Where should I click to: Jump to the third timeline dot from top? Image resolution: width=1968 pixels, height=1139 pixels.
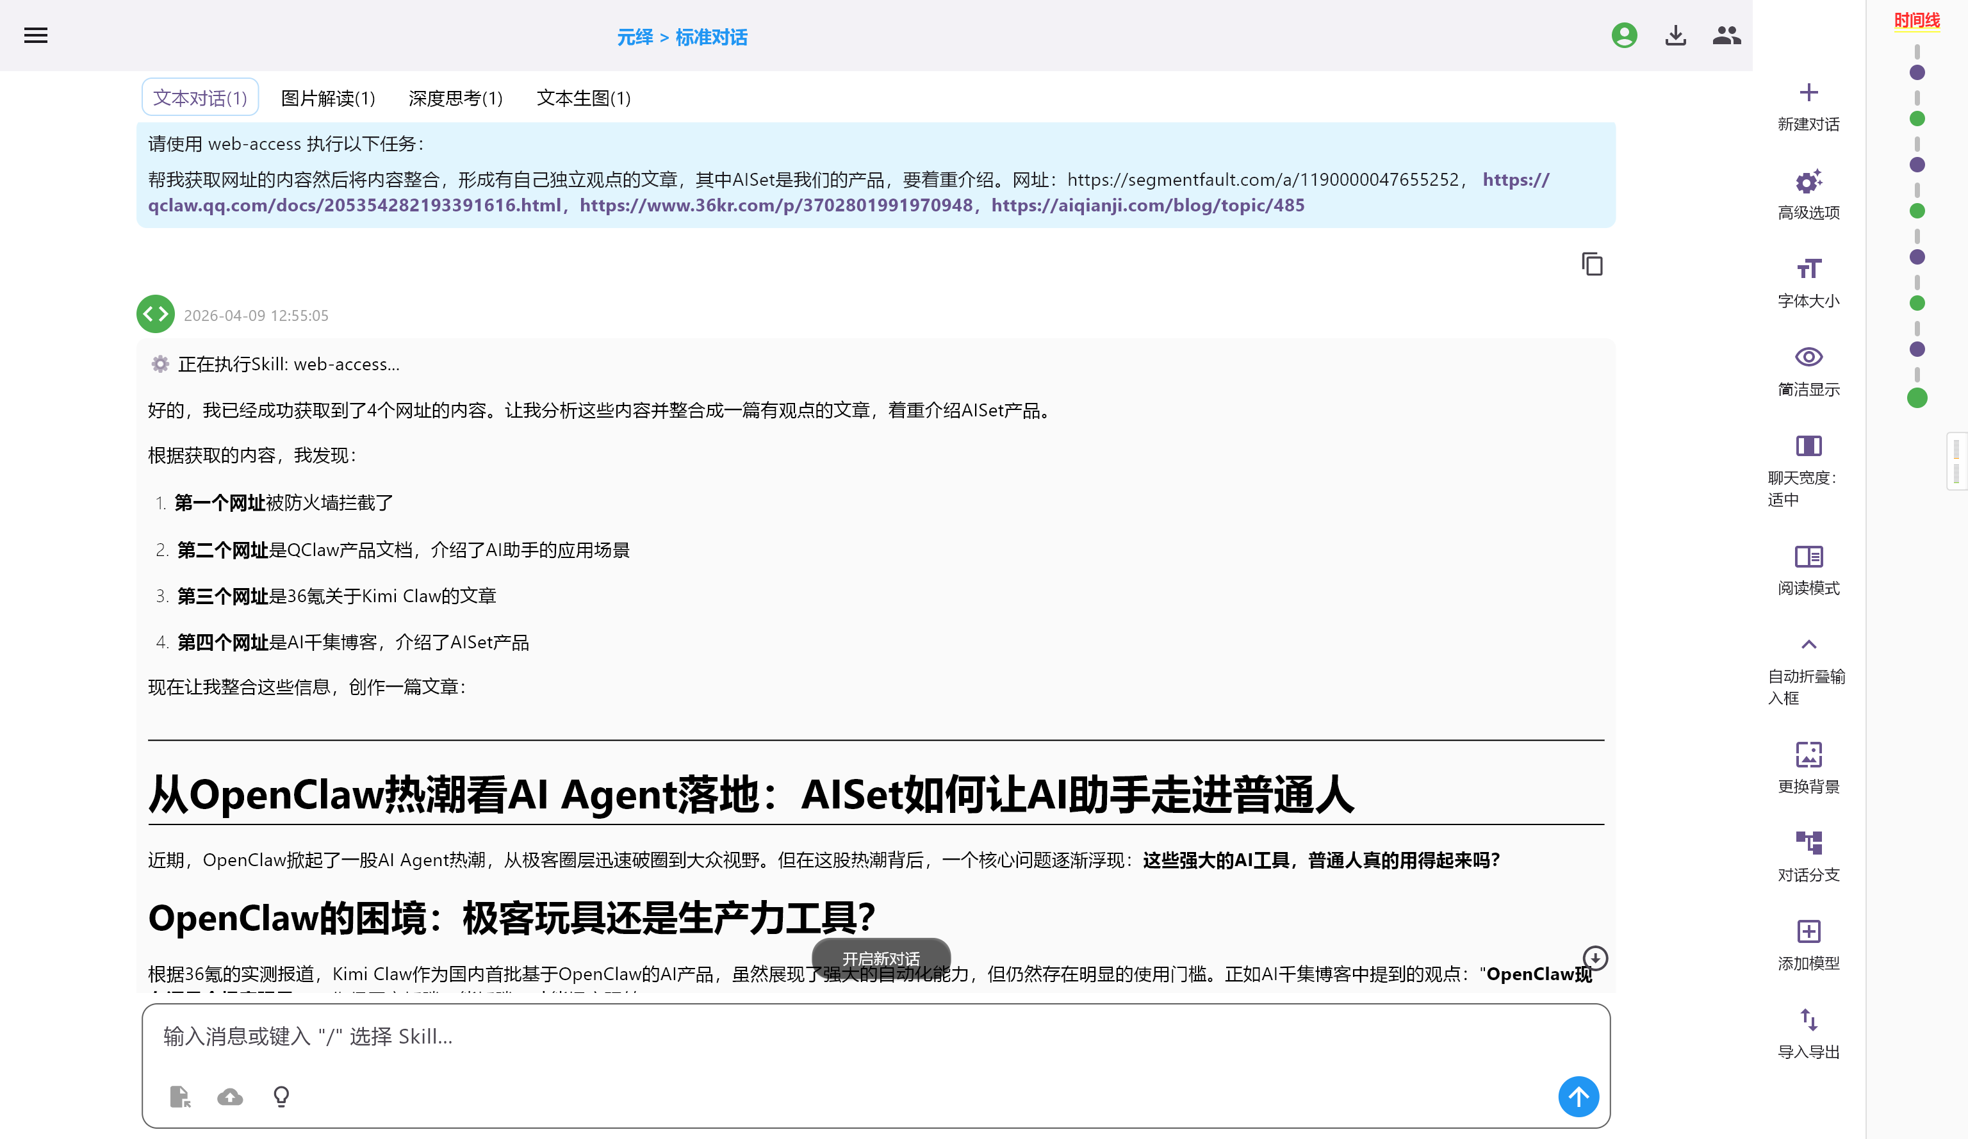point(1917,165)
